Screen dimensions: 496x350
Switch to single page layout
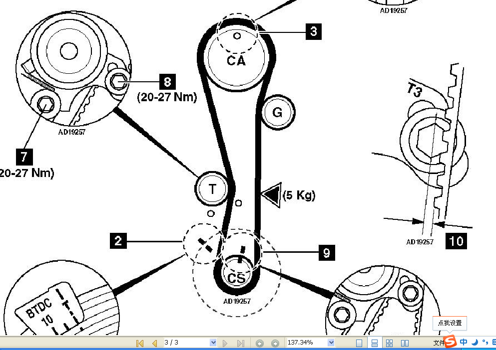359,343
